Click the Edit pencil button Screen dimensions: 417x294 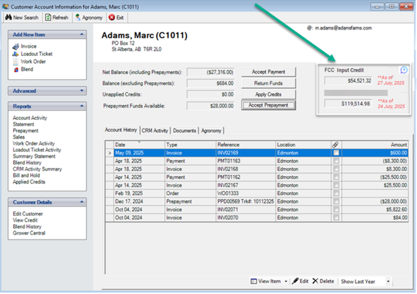tap(300, 281)
